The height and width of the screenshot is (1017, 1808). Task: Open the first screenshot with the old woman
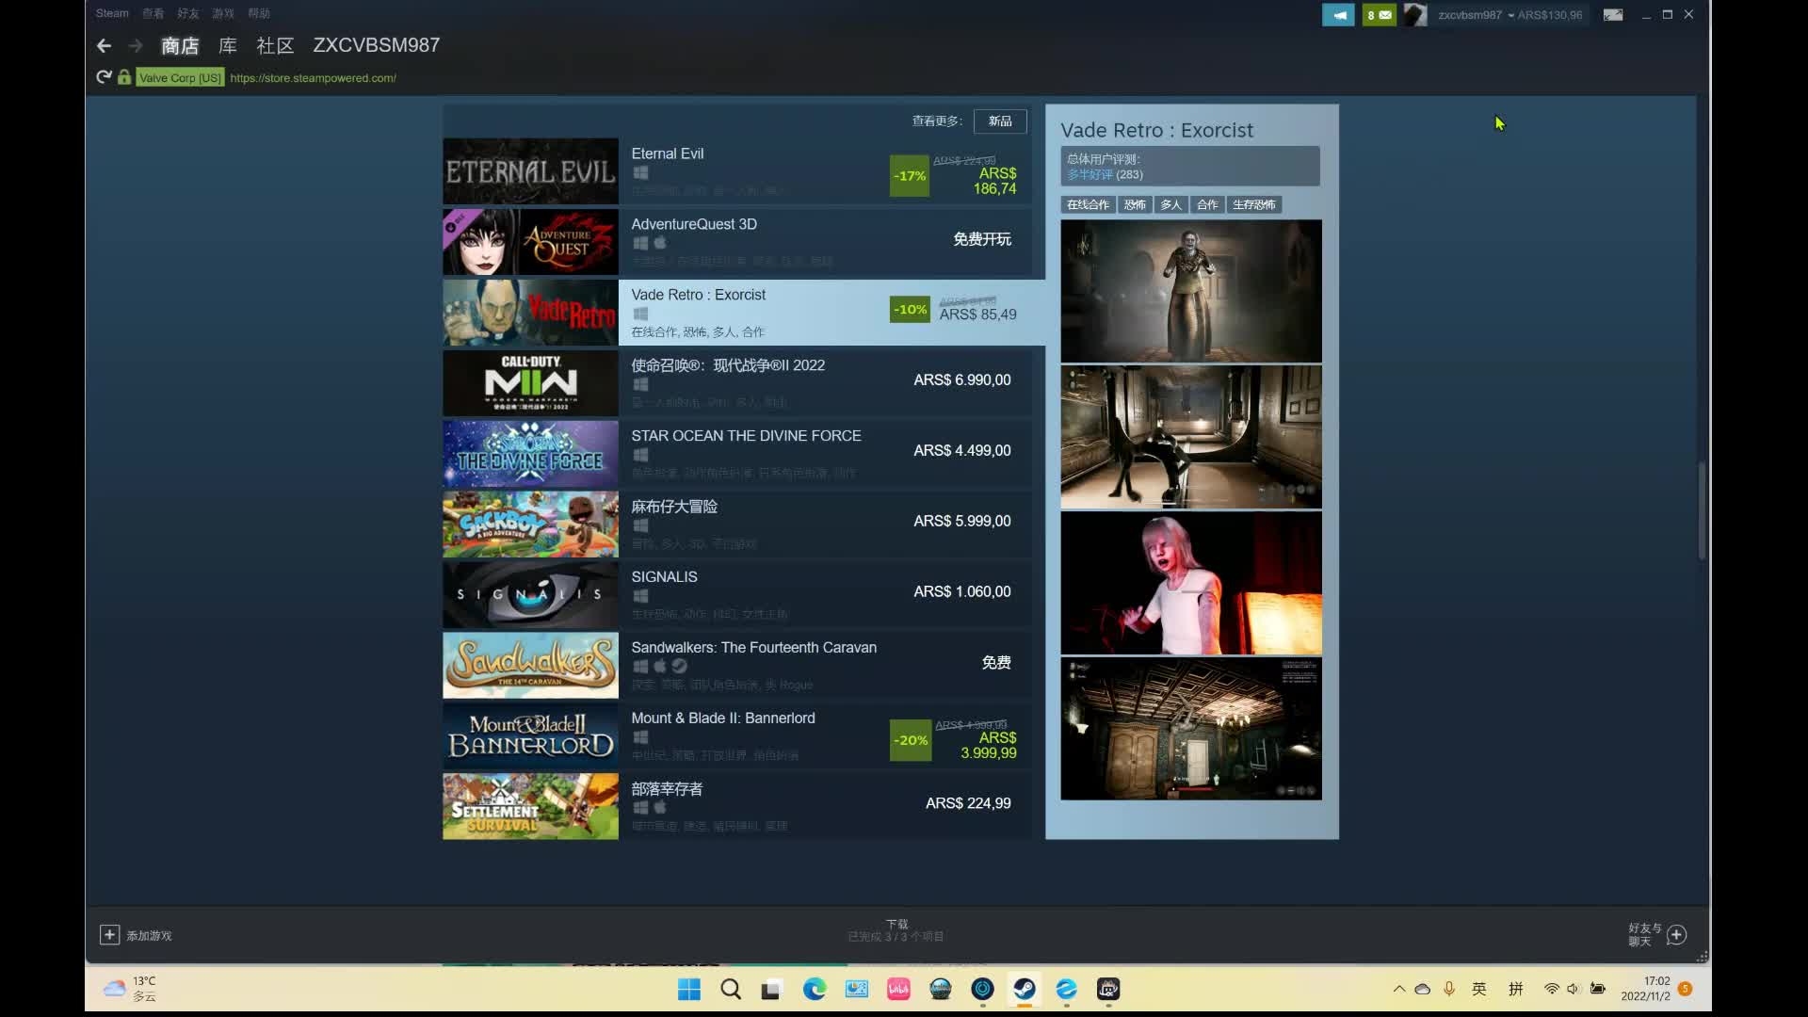(x=1191, y=291)
